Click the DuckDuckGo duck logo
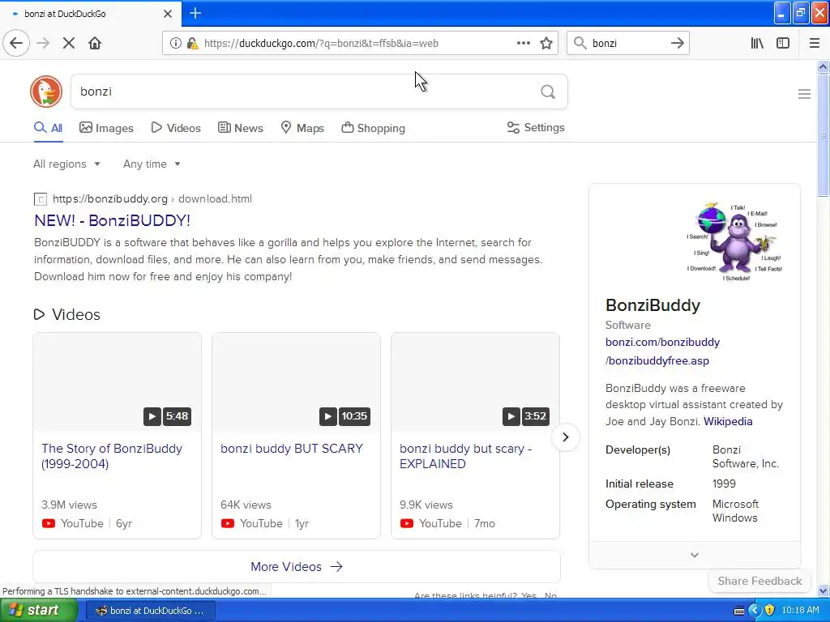 point(46,92)
